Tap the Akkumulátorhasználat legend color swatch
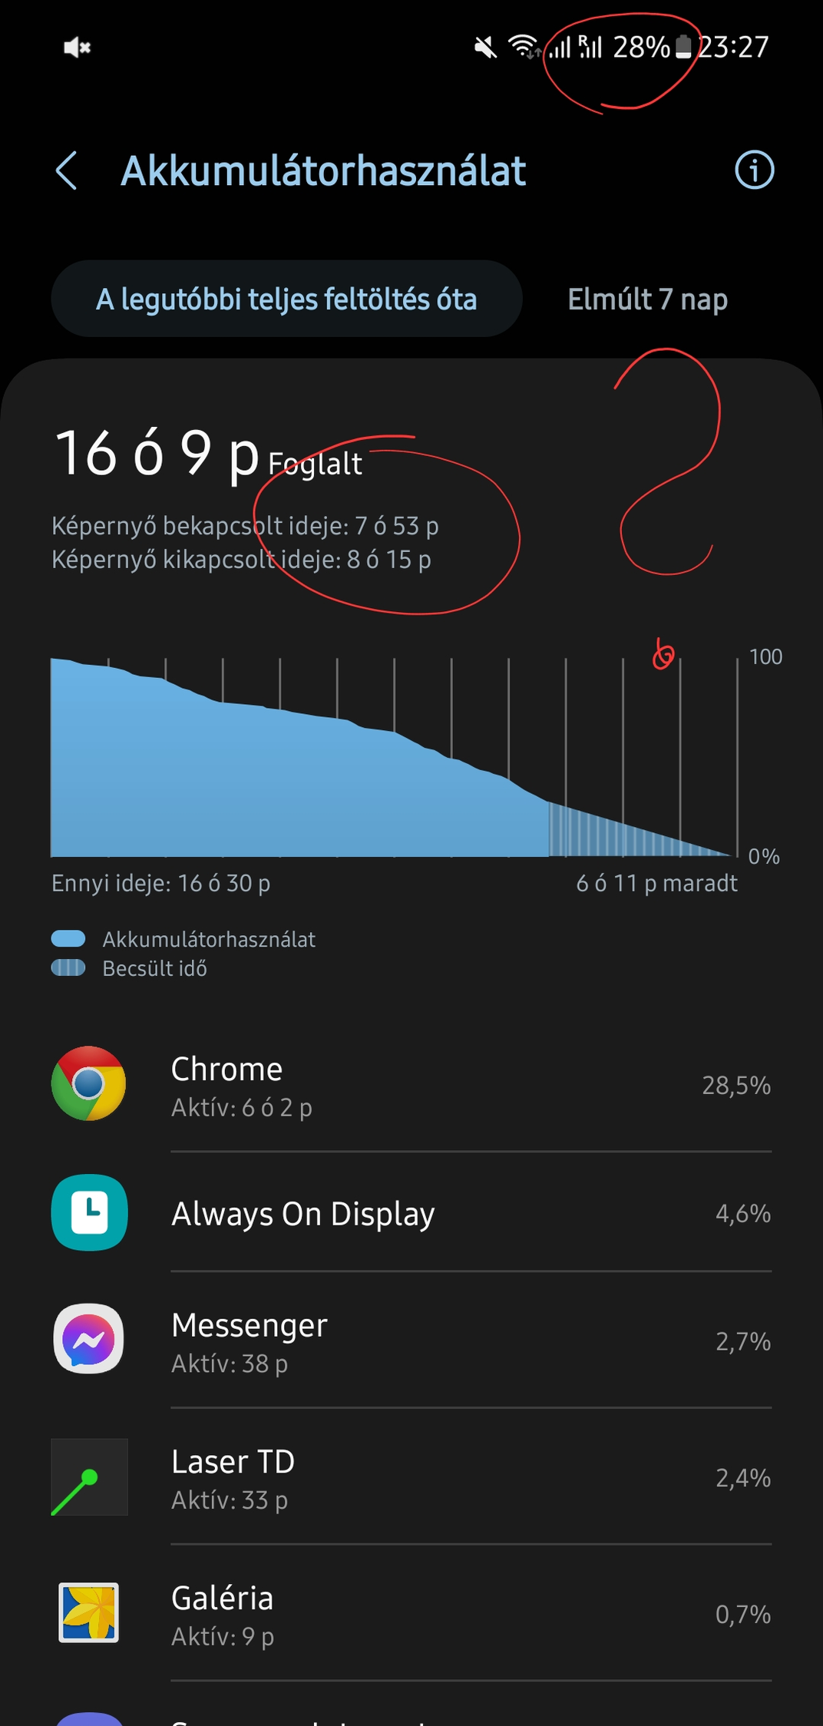This screenshot has height=1726, width=823. [68, 938]
